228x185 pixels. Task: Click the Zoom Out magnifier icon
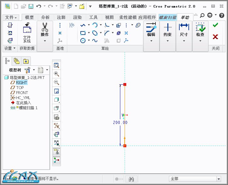(57, 82)
